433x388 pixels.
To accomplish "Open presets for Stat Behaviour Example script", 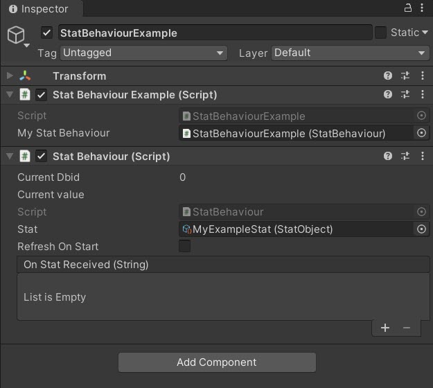I will tap(405, 95).
